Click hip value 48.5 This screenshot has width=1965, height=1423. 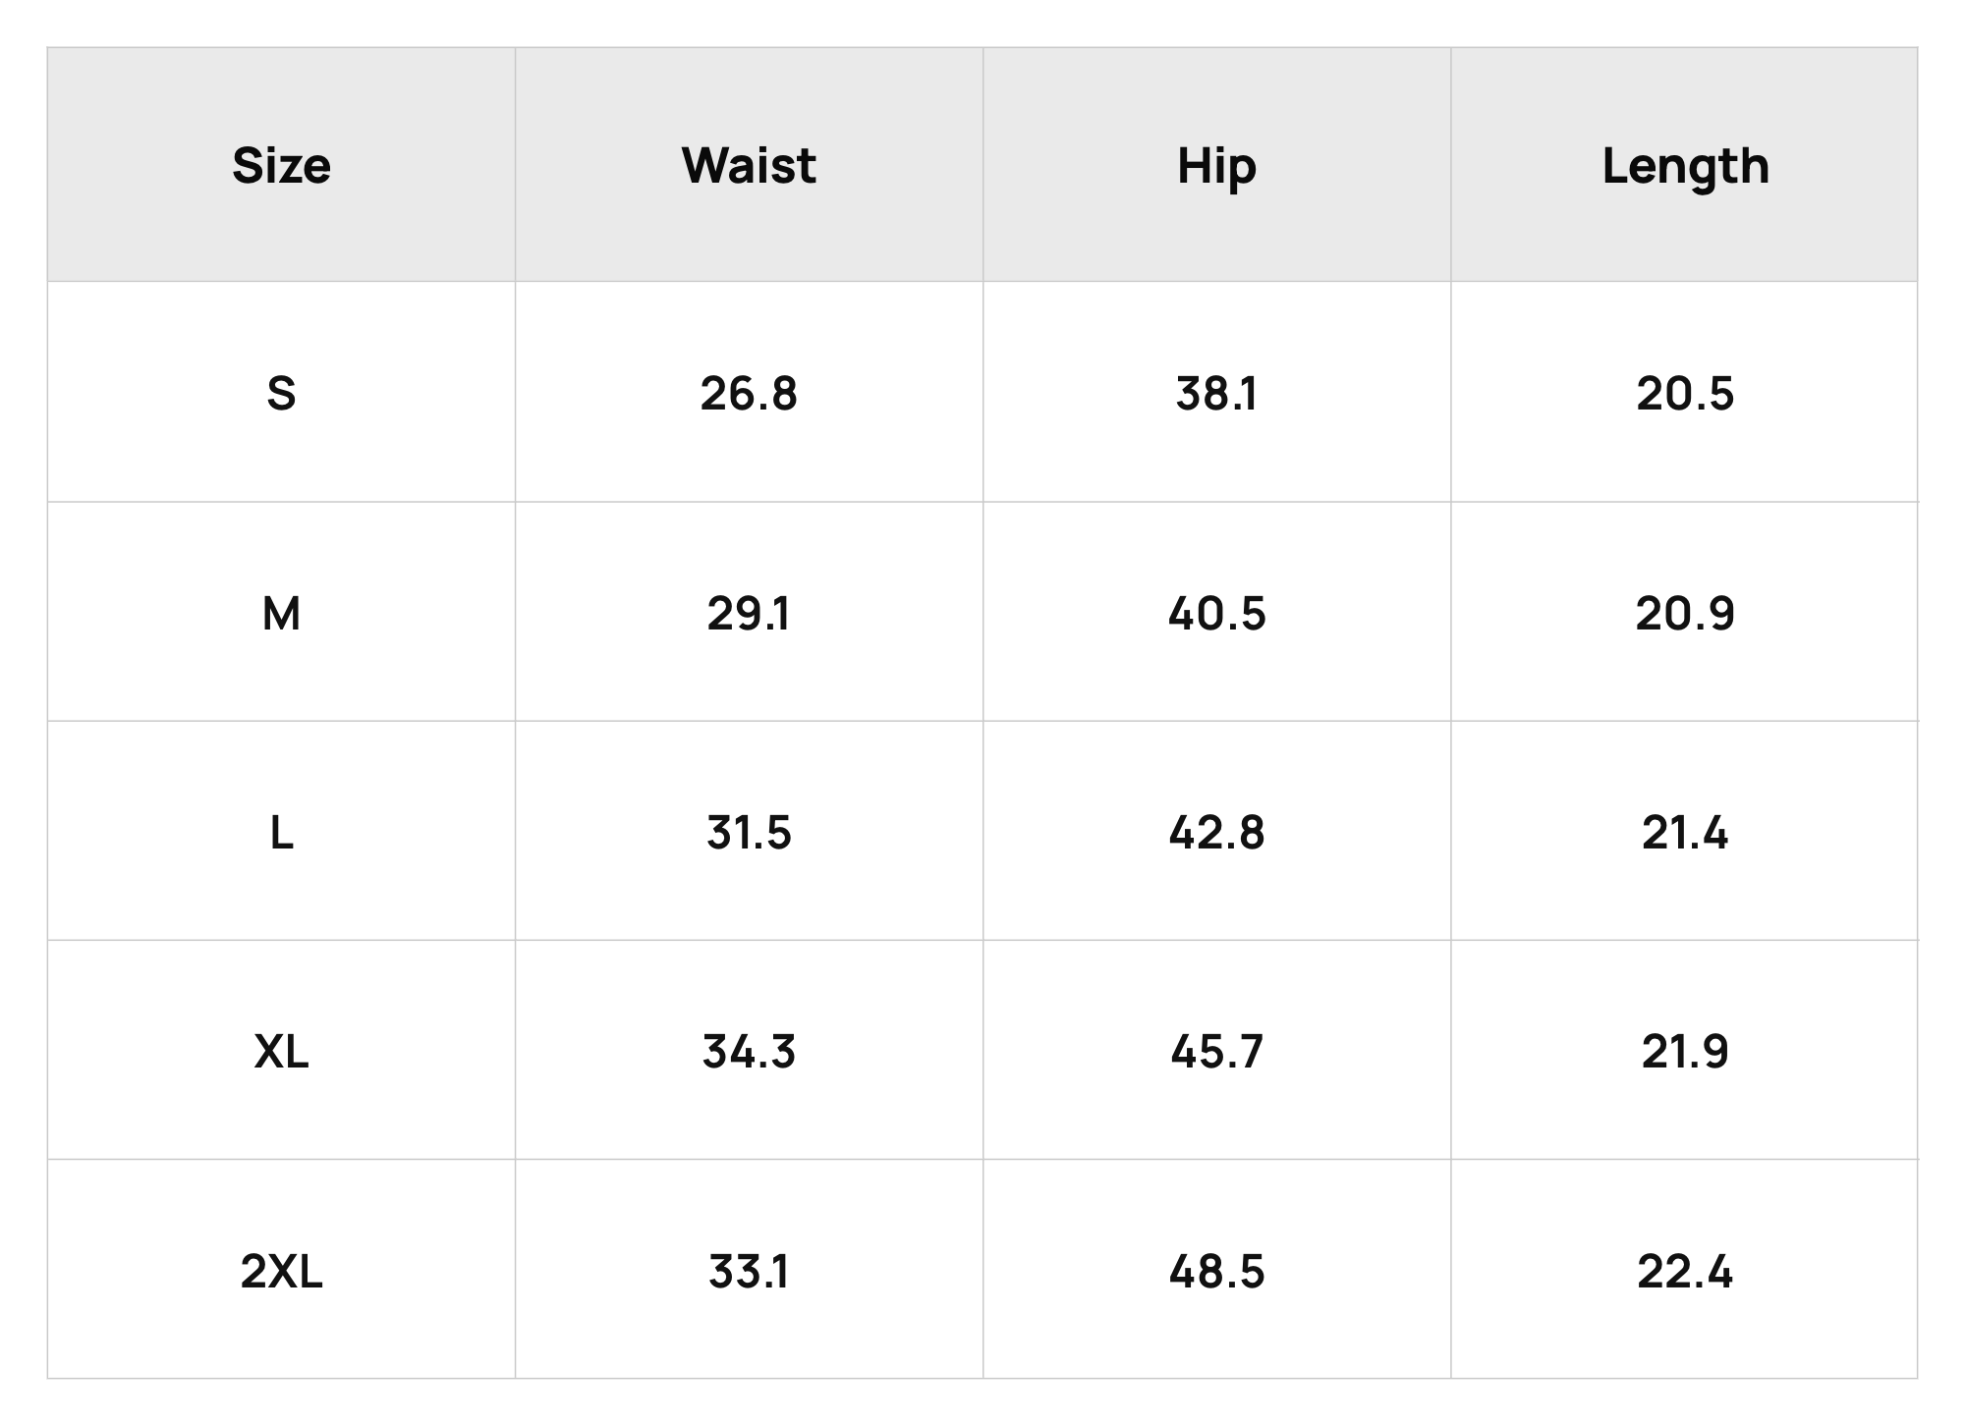point(1216,1272)
